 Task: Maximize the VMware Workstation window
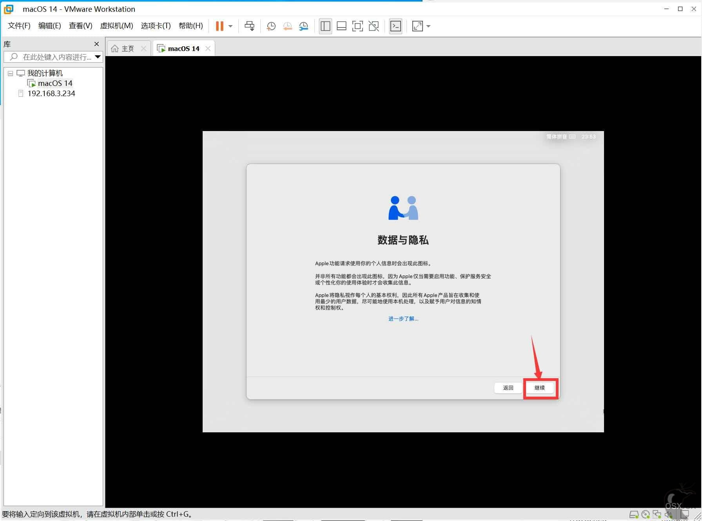680,9
